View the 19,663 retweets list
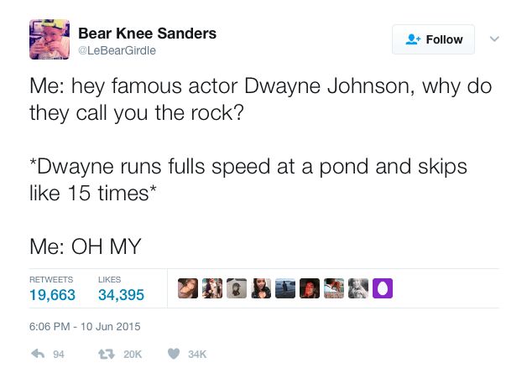 click(x=52, y=294)
